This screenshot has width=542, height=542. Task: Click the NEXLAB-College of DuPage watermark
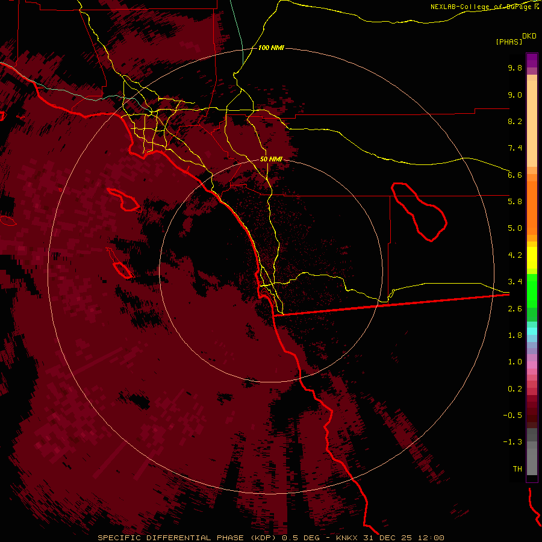(485, 7)
